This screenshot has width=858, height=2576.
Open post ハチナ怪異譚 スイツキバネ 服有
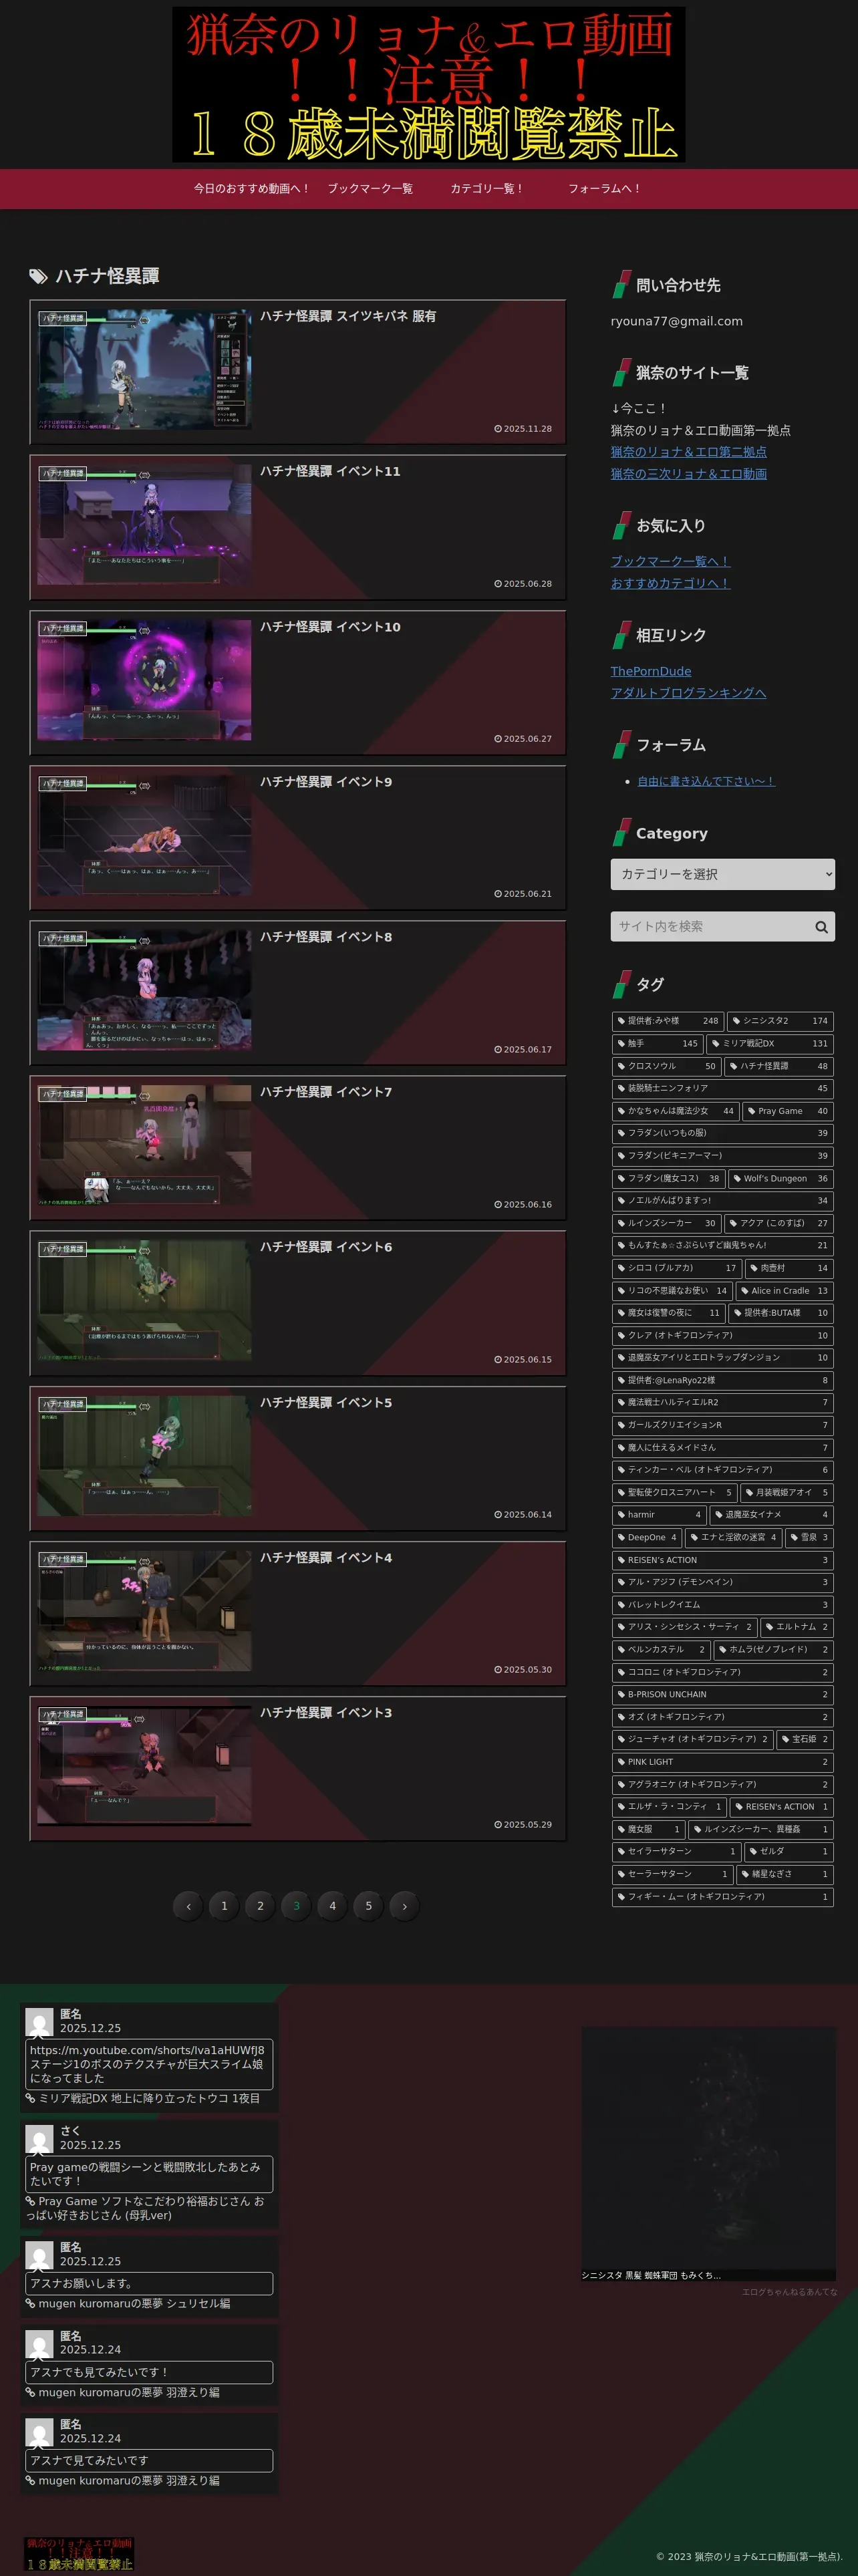298,372
